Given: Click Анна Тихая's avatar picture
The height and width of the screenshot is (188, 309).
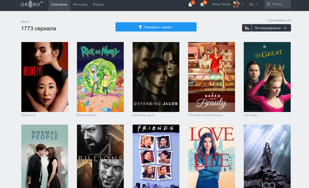Looking at the screenshot, I should click(236, 4).
